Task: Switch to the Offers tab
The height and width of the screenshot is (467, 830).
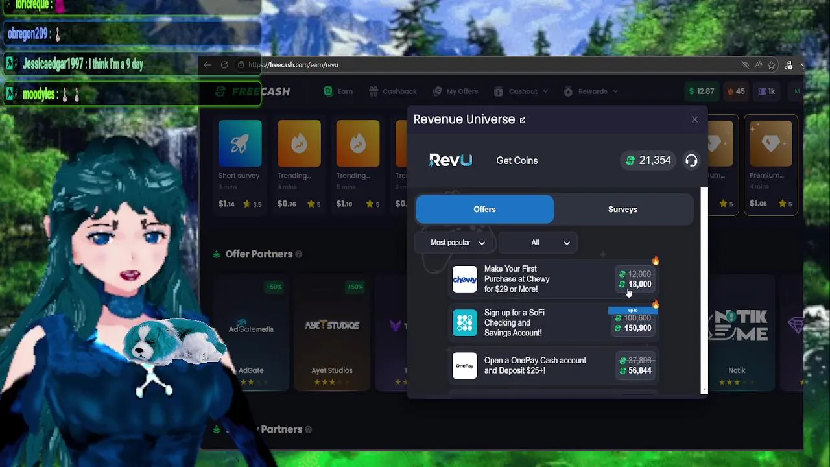Action: 484,210
